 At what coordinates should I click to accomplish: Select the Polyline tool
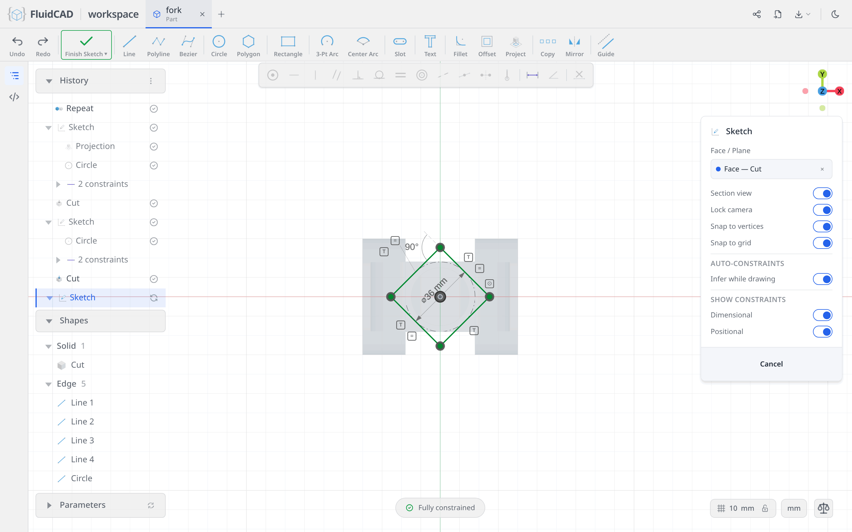pyautogui.click(x=159, y=46)
